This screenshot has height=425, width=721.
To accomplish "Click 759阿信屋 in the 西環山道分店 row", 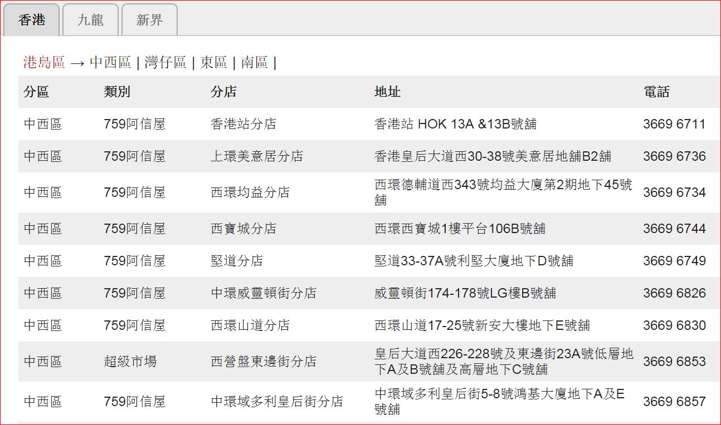I will [135, 325].
